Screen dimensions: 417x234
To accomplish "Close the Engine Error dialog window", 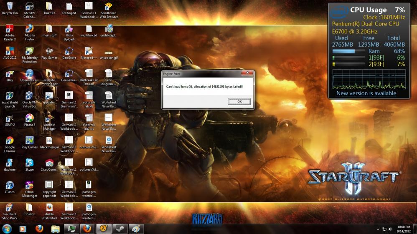I will click(x=247, y=73).
